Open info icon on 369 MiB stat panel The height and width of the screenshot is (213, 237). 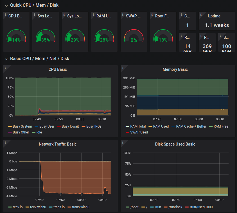tap(201, 36)
